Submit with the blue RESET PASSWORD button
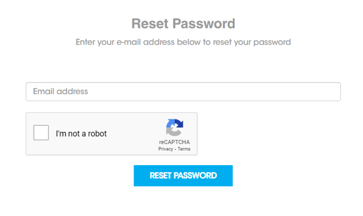The height and width of the screenshot is (216, 363). click(183, 176)
